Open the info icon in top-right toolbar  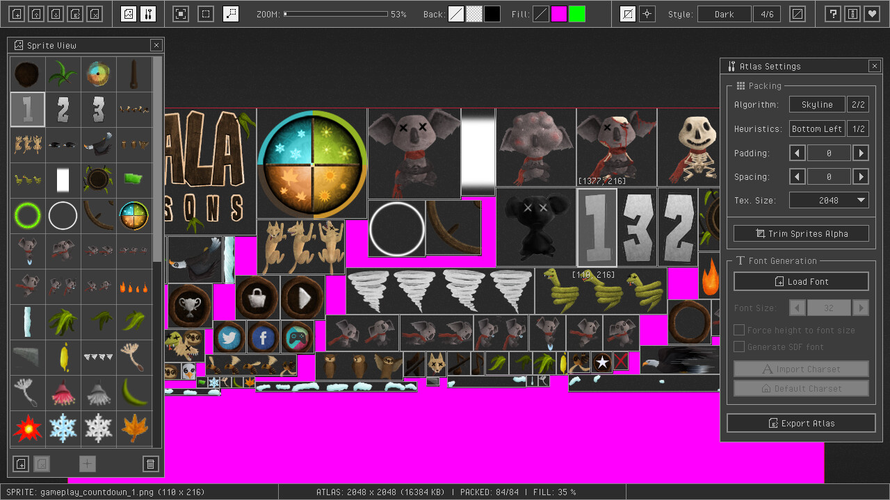click(852, 14)
